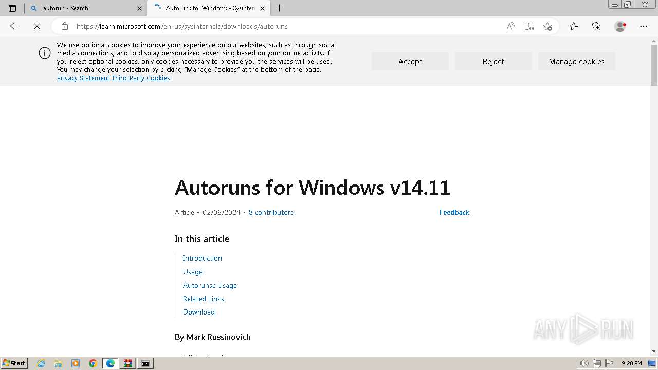The width and height of the screenshot is (658, 370).
Task: Switch to the autorun - Search tab
Action: pyautogui.click(x=85, y=8)
